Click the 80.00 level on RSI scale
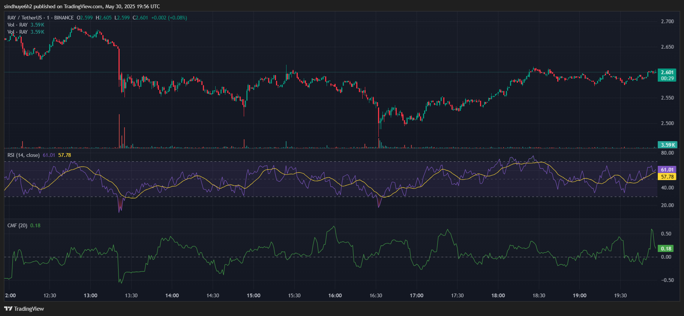This screenshot has width=684, height=316. click(x=667, y=153)
